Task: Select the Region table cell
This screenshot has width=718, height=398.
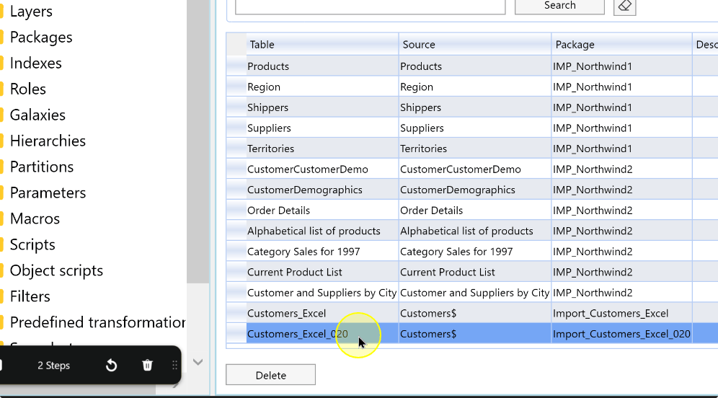Action: coord(322,87)
